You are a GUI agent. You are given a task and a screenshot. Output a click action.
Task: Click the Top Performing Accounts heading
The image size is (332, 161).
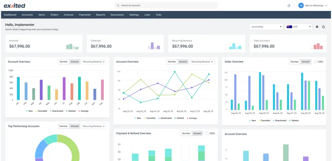click(23, 126)
